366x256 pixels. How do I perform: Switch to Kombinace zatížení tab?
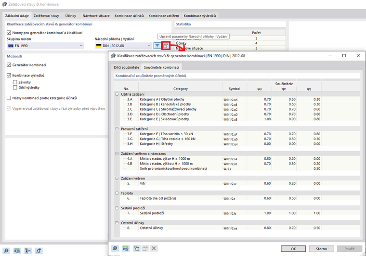click(x=164, y=15)
